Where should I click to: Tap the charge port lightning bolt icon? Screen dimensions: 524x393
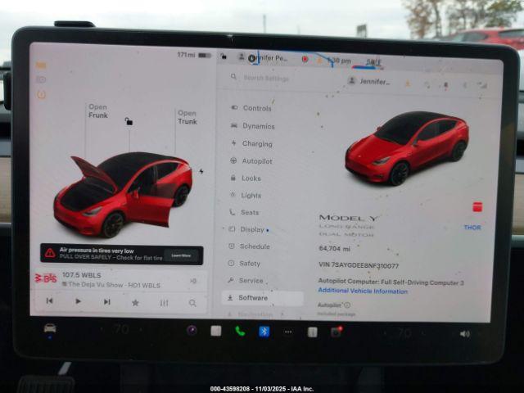pyautogui.click(x=201, y=171)
